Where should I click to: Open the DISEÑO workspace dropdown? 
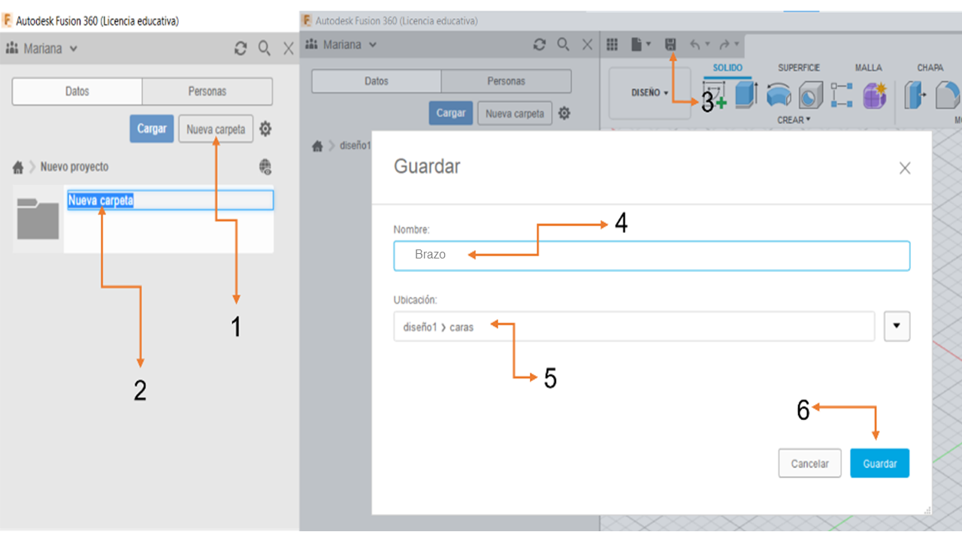click(649, 93)
